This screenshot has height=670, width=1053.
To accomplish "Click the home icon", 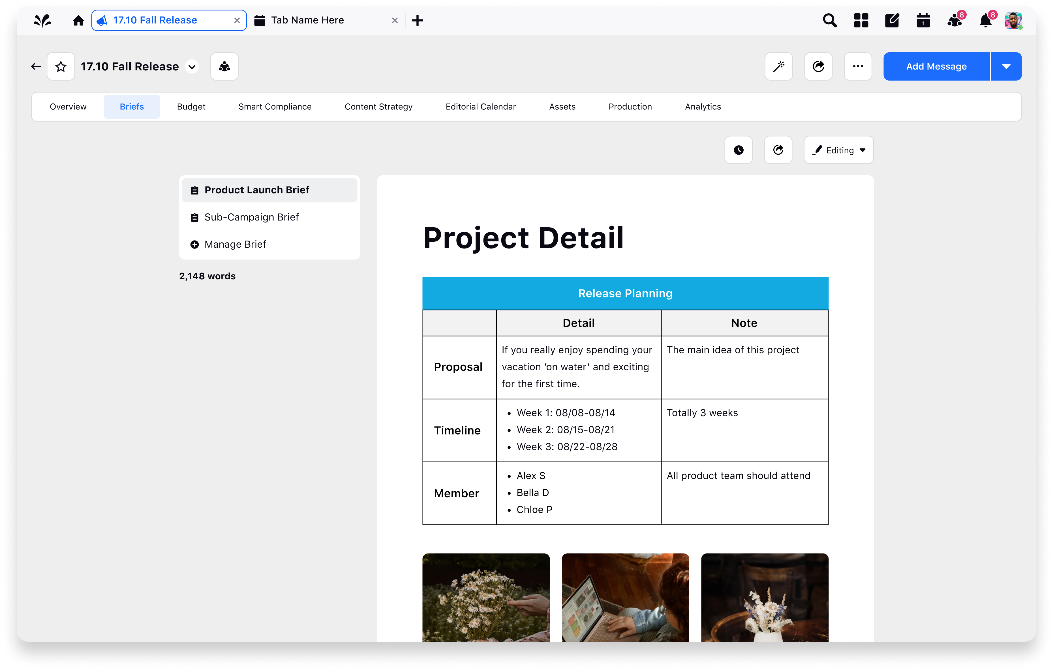I will pos(78,21).
